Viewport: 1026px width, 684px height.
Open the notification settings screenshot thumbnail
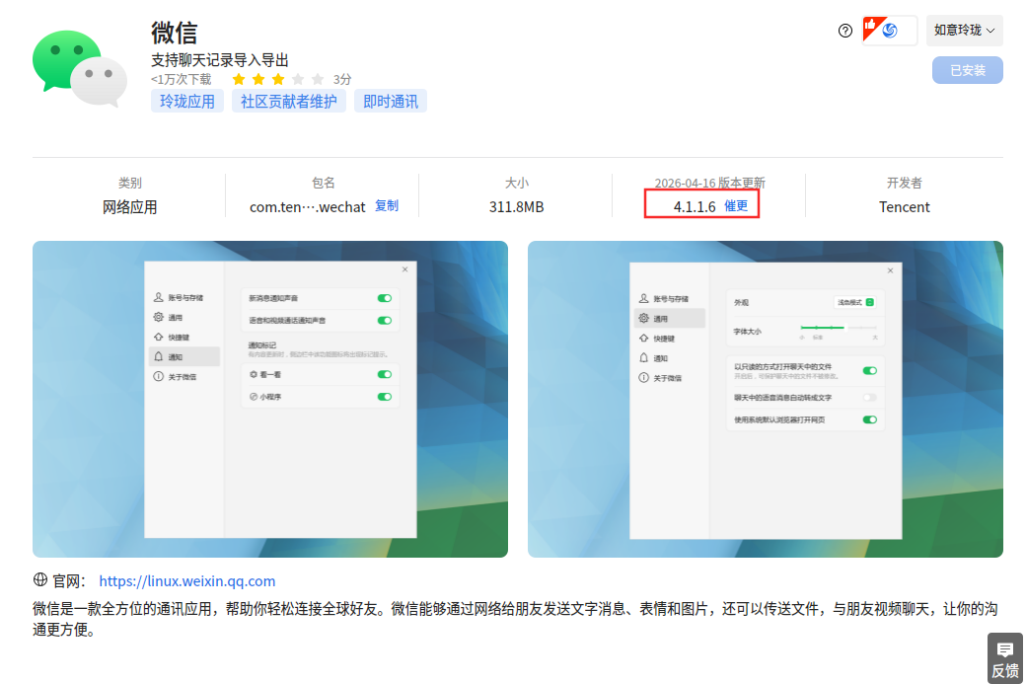click(x=270, y=400)
